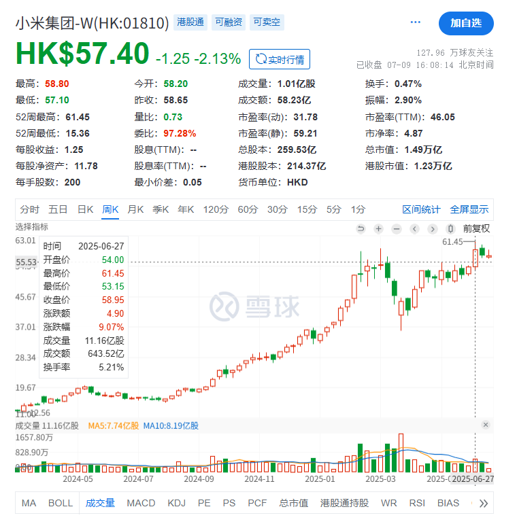Click the 55.53 crosshair price label

click(x=26, y=262)
